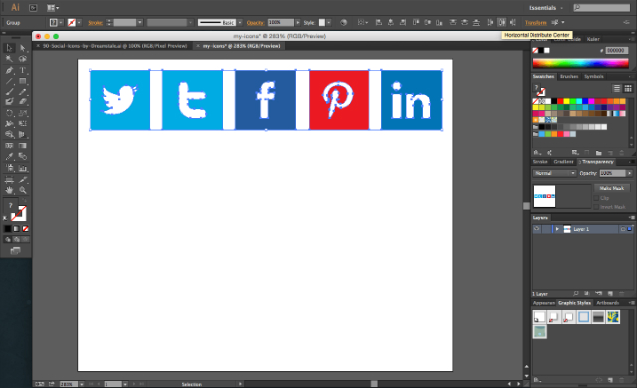Select the Type tool
Viewport: 637px width, 388px height.
point(22,70)
